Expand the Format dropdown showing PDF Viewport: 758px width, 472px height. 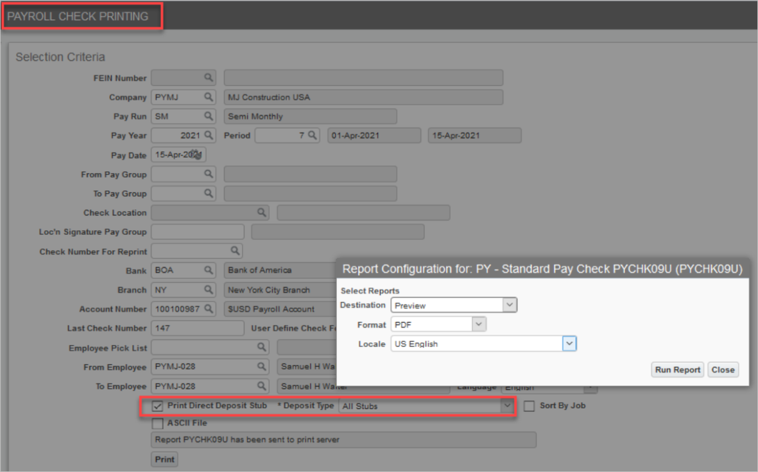479,324
